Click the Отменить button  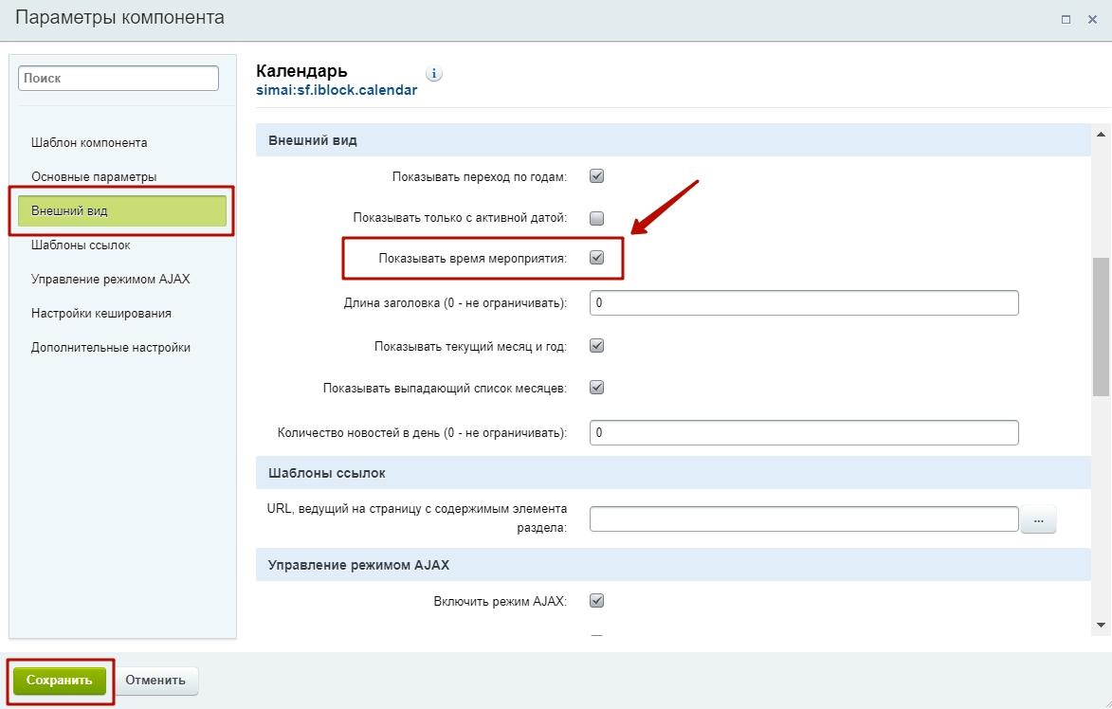(x=156, y=681)
